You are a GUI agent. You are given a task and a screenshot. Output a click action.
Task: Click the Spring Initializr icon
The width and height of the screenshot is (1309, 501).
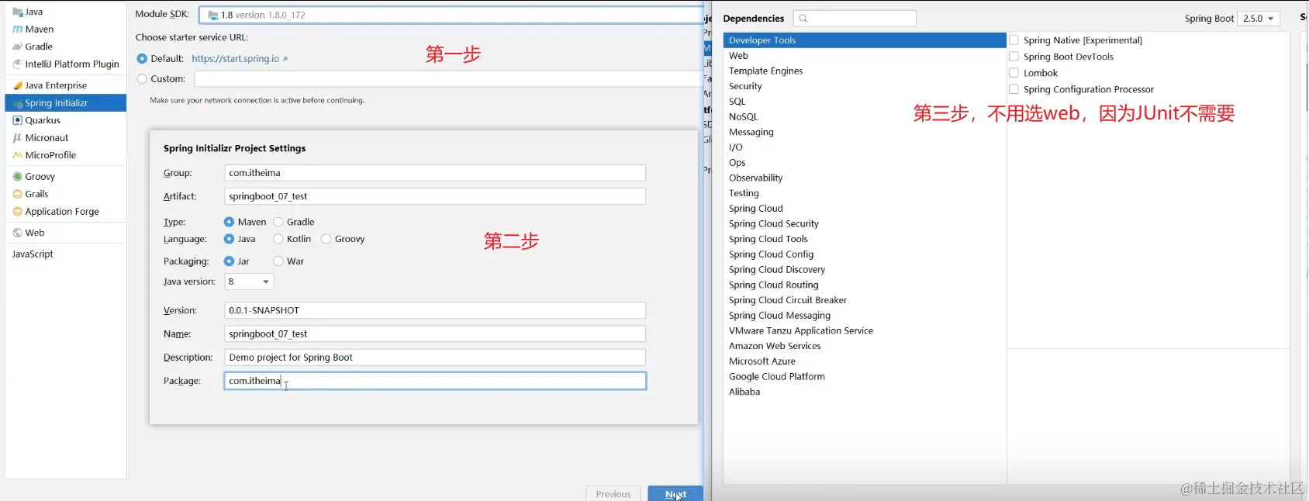pyautogui.click(x=17, y=103)
